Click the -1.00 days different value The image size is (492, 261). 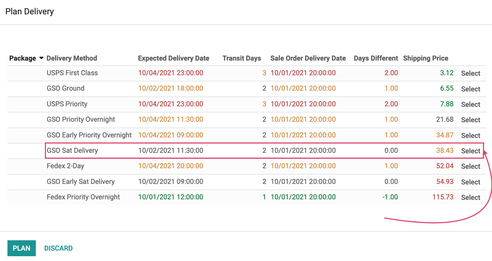390,197
